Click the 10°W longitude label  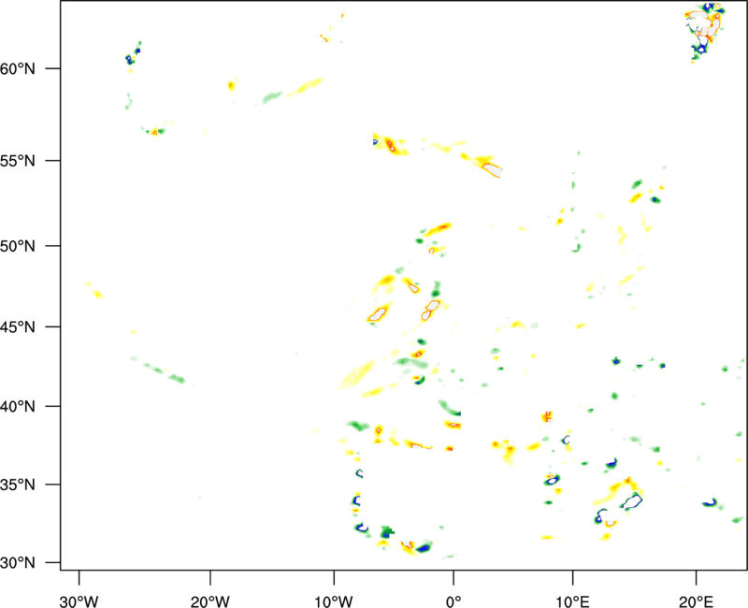pos(334,601)
